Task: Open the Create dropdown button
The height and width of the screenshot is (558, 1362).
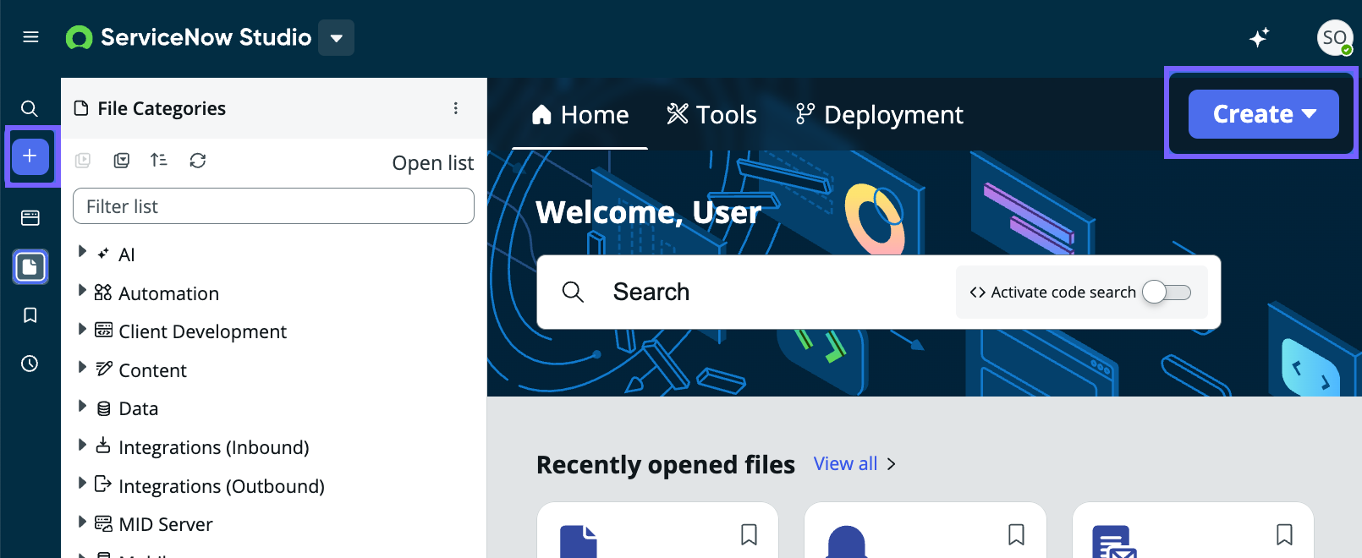Action: (x=1263, y=114)
